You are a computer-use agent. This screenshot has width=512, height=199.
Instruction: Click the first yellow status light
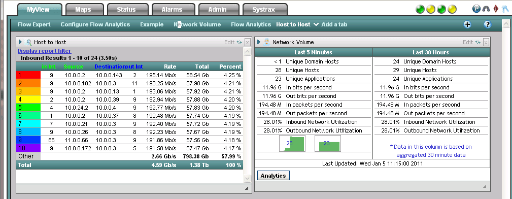(x=431, y=9)
